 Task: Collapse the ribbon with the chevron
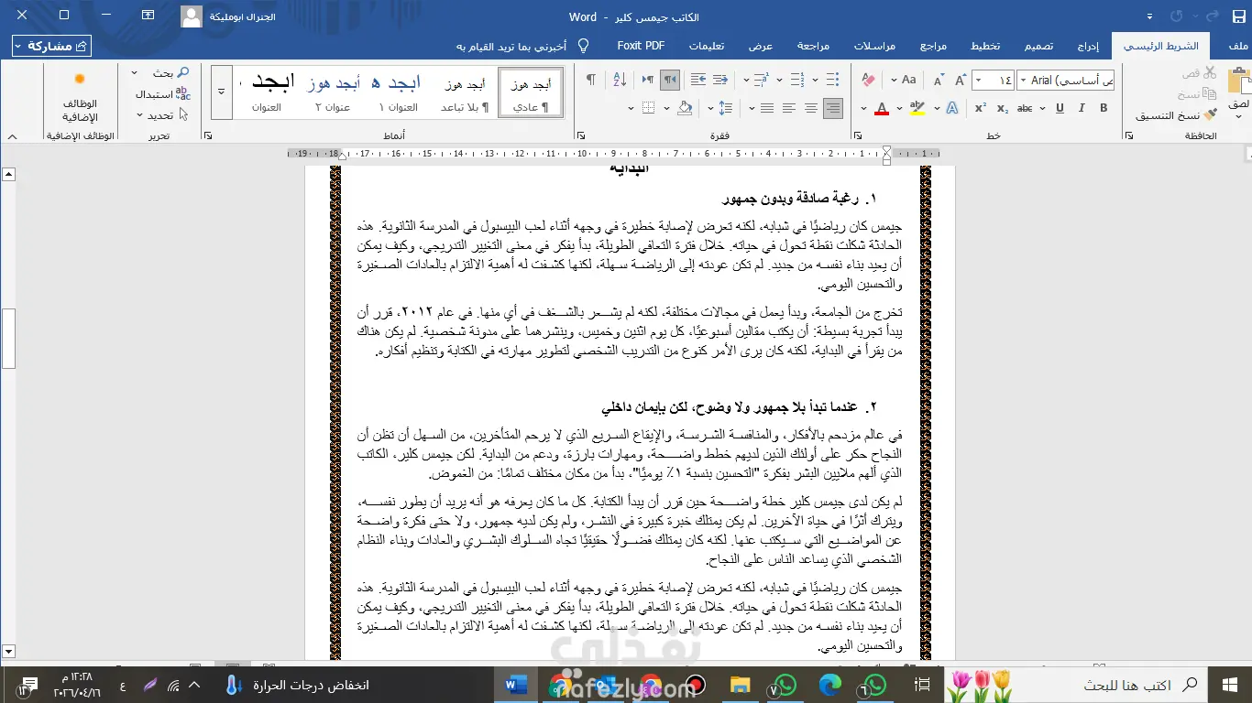tap(12, 135)
